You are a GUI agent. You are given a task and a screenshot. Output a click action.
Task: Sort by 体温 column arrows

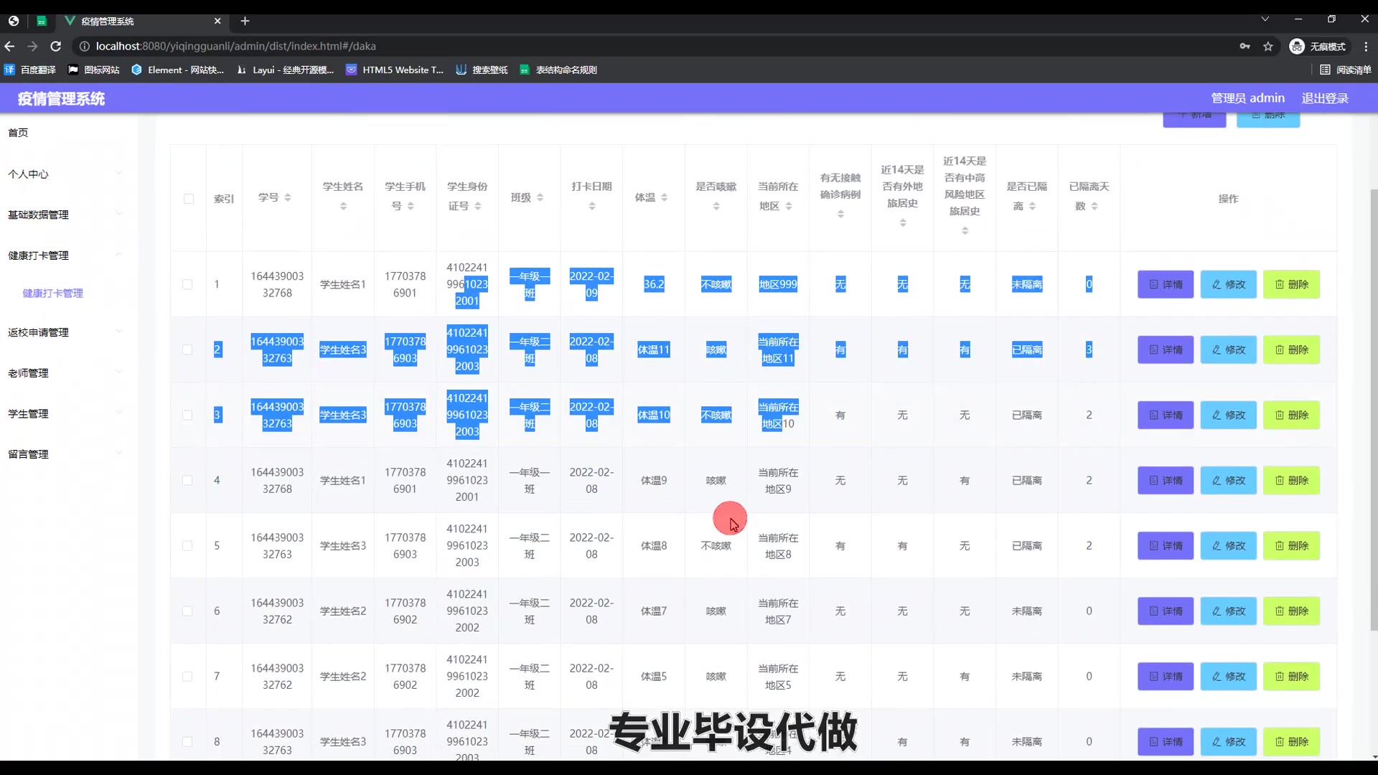(x=664, y=197)
